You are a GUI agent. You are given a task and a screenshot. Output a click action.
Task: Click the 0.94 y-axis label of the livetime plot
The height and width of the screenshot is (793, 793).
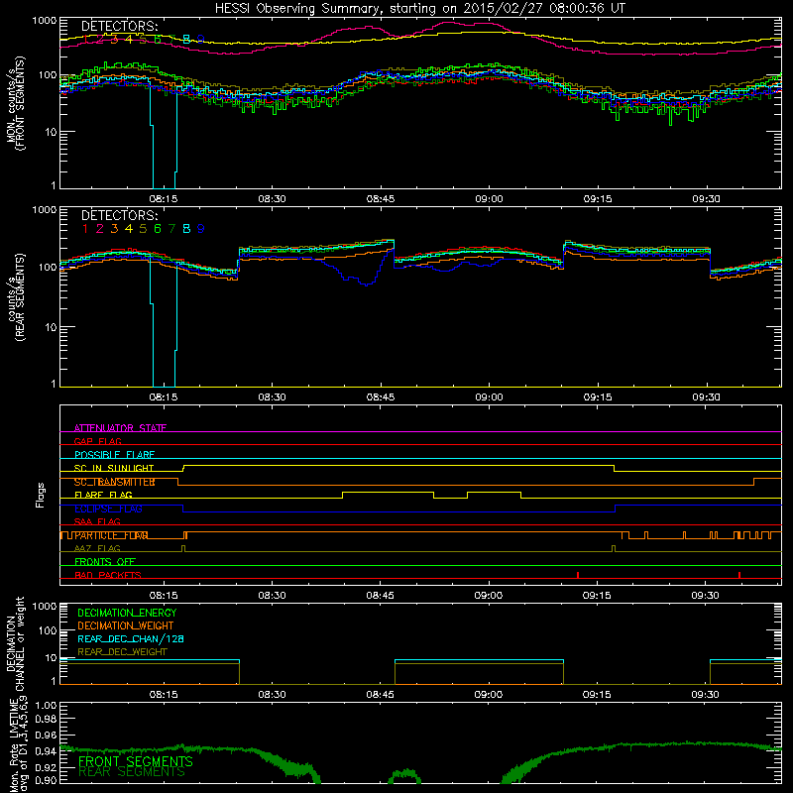pyautogui.click(x=46, y=751)
